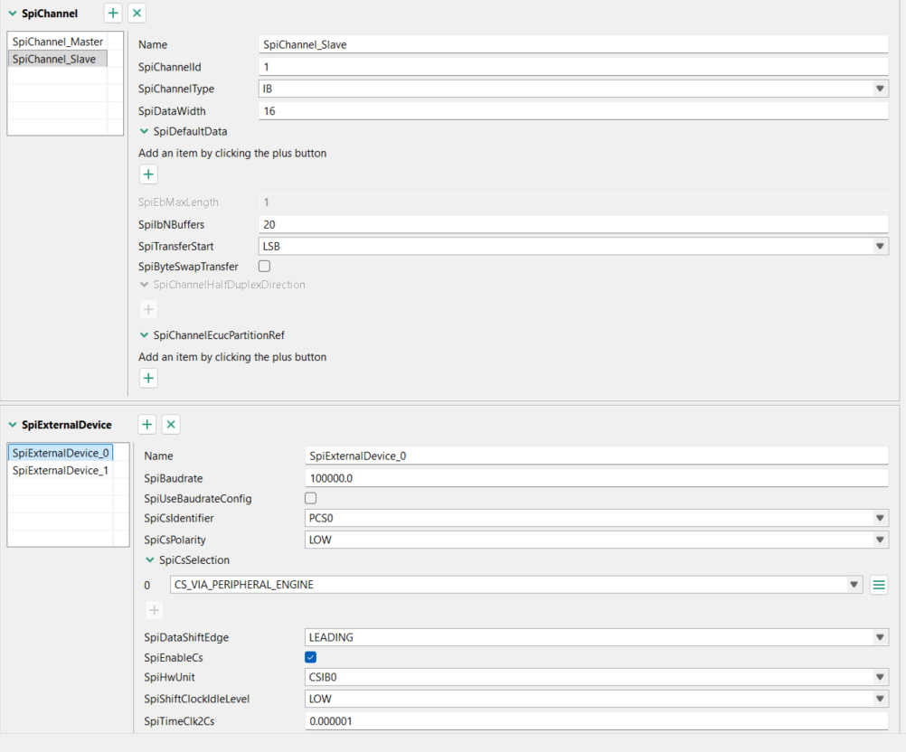The height and width of the screenshot is (752, 906).
Task: Add SpiDefaultData item with plus button
Action: coord(149,174)
